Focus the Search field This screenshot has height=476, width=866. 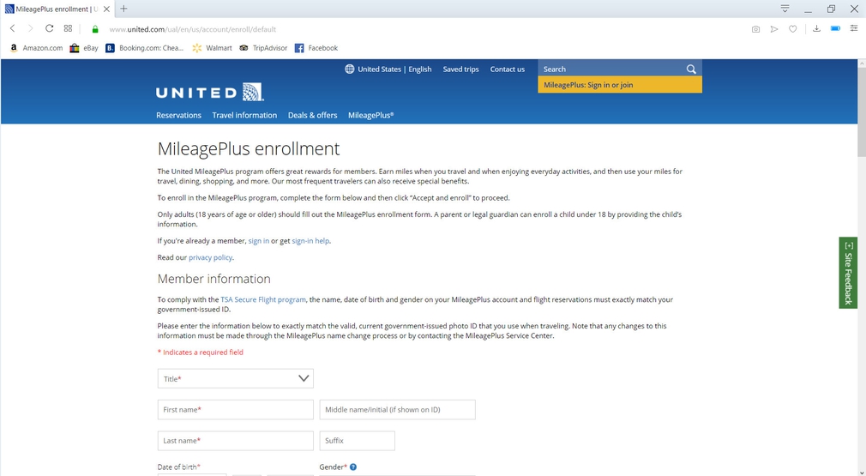(x=610, y=69)
